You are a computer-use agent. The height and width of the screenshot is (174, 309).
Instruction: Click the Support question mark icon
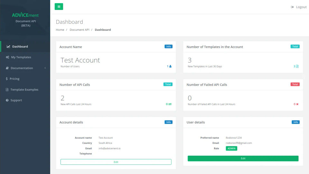tap(7, 100)
